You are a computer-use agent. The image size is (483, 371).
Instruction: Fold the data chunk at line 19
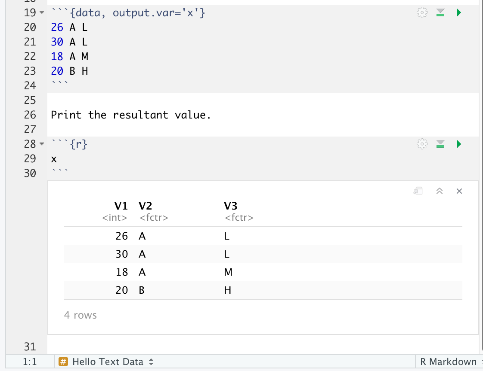pos(42,13)
